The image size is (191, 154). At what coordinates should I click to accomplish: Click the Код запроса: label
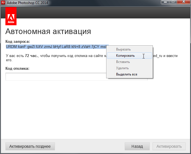click(x=18, y=42)
